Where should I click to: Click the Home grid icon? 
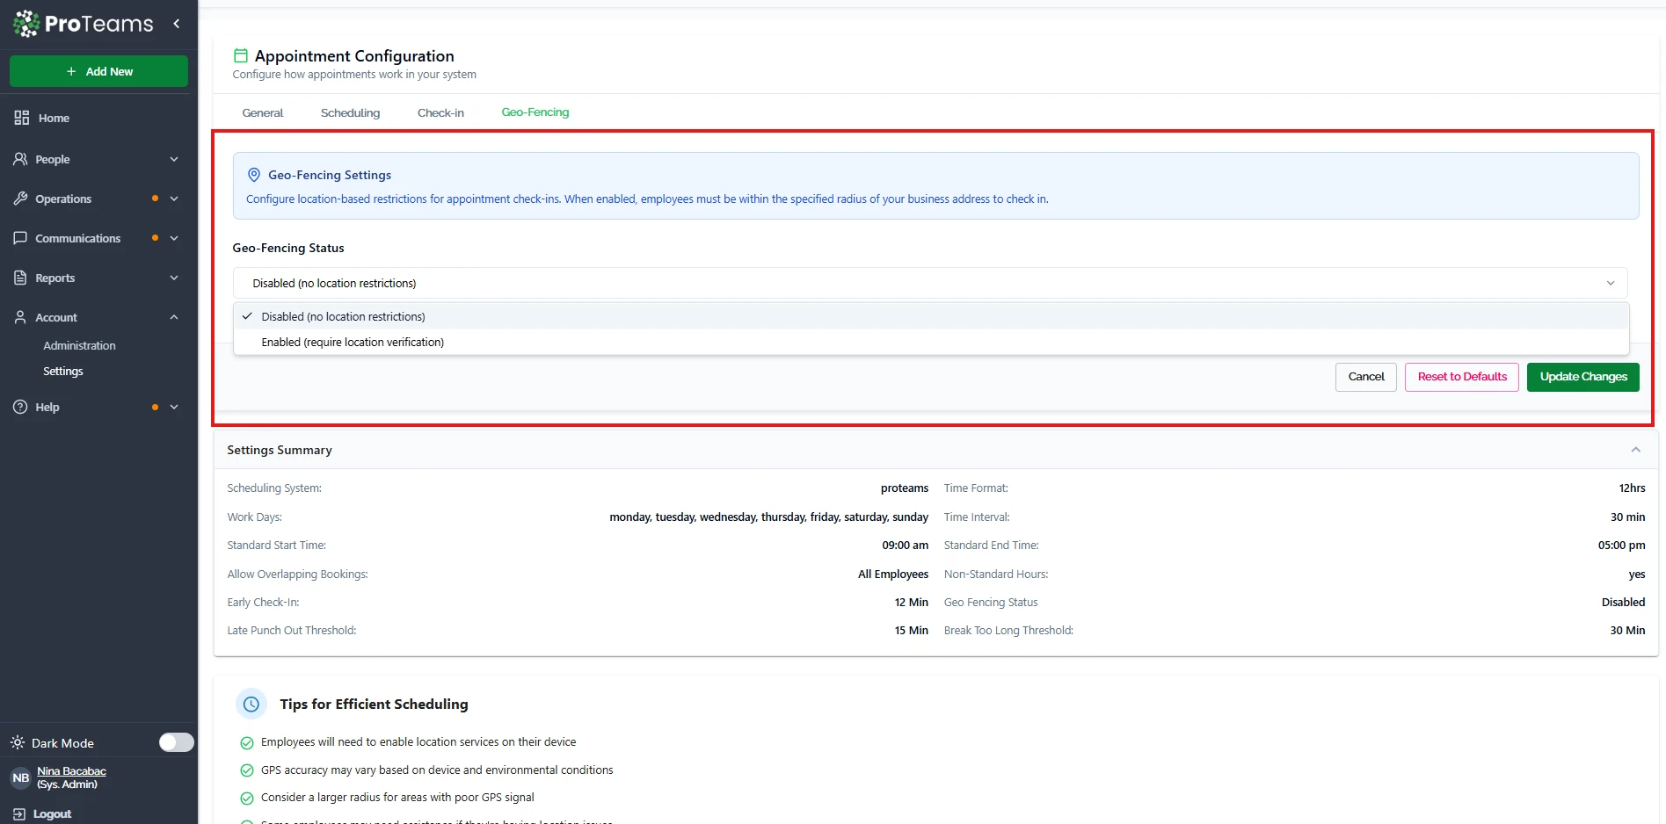21,118
